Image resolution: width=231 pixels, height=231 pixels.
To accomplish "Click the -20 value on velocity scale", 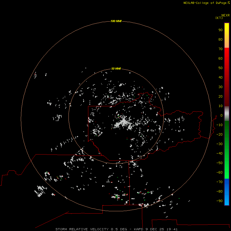I will click(219, 134).
